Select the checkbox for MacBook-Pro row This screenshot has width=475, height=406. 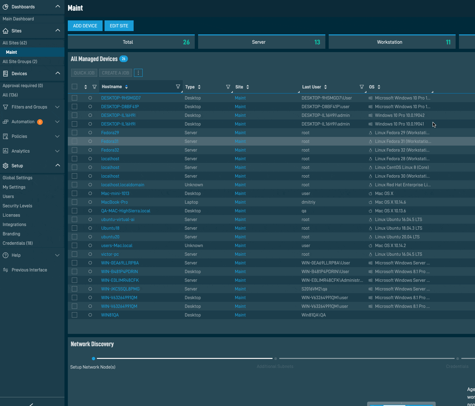point(74,202)
